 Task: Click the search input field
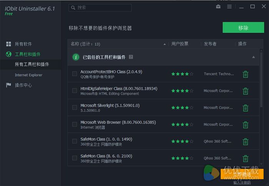tap(100, 8)
